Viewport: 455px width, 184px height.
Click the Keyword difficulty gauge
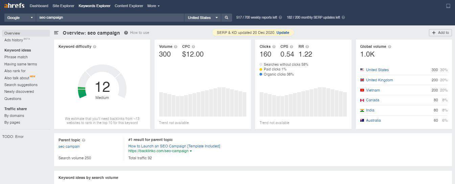click(102, 82)
